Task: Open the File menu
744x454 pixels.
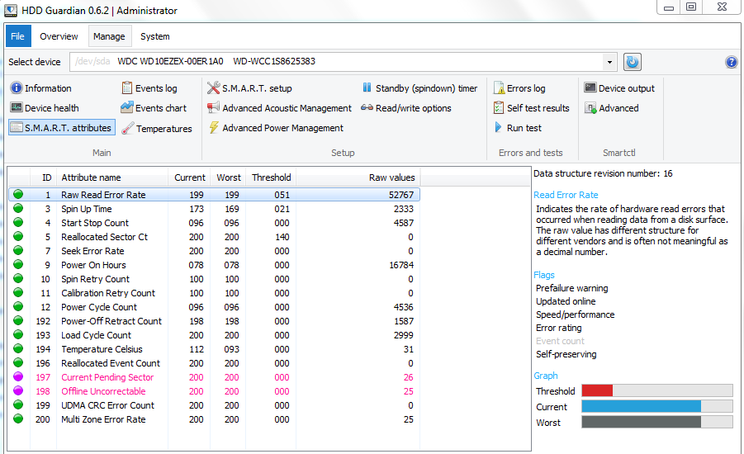Action: tap(18, 36)
